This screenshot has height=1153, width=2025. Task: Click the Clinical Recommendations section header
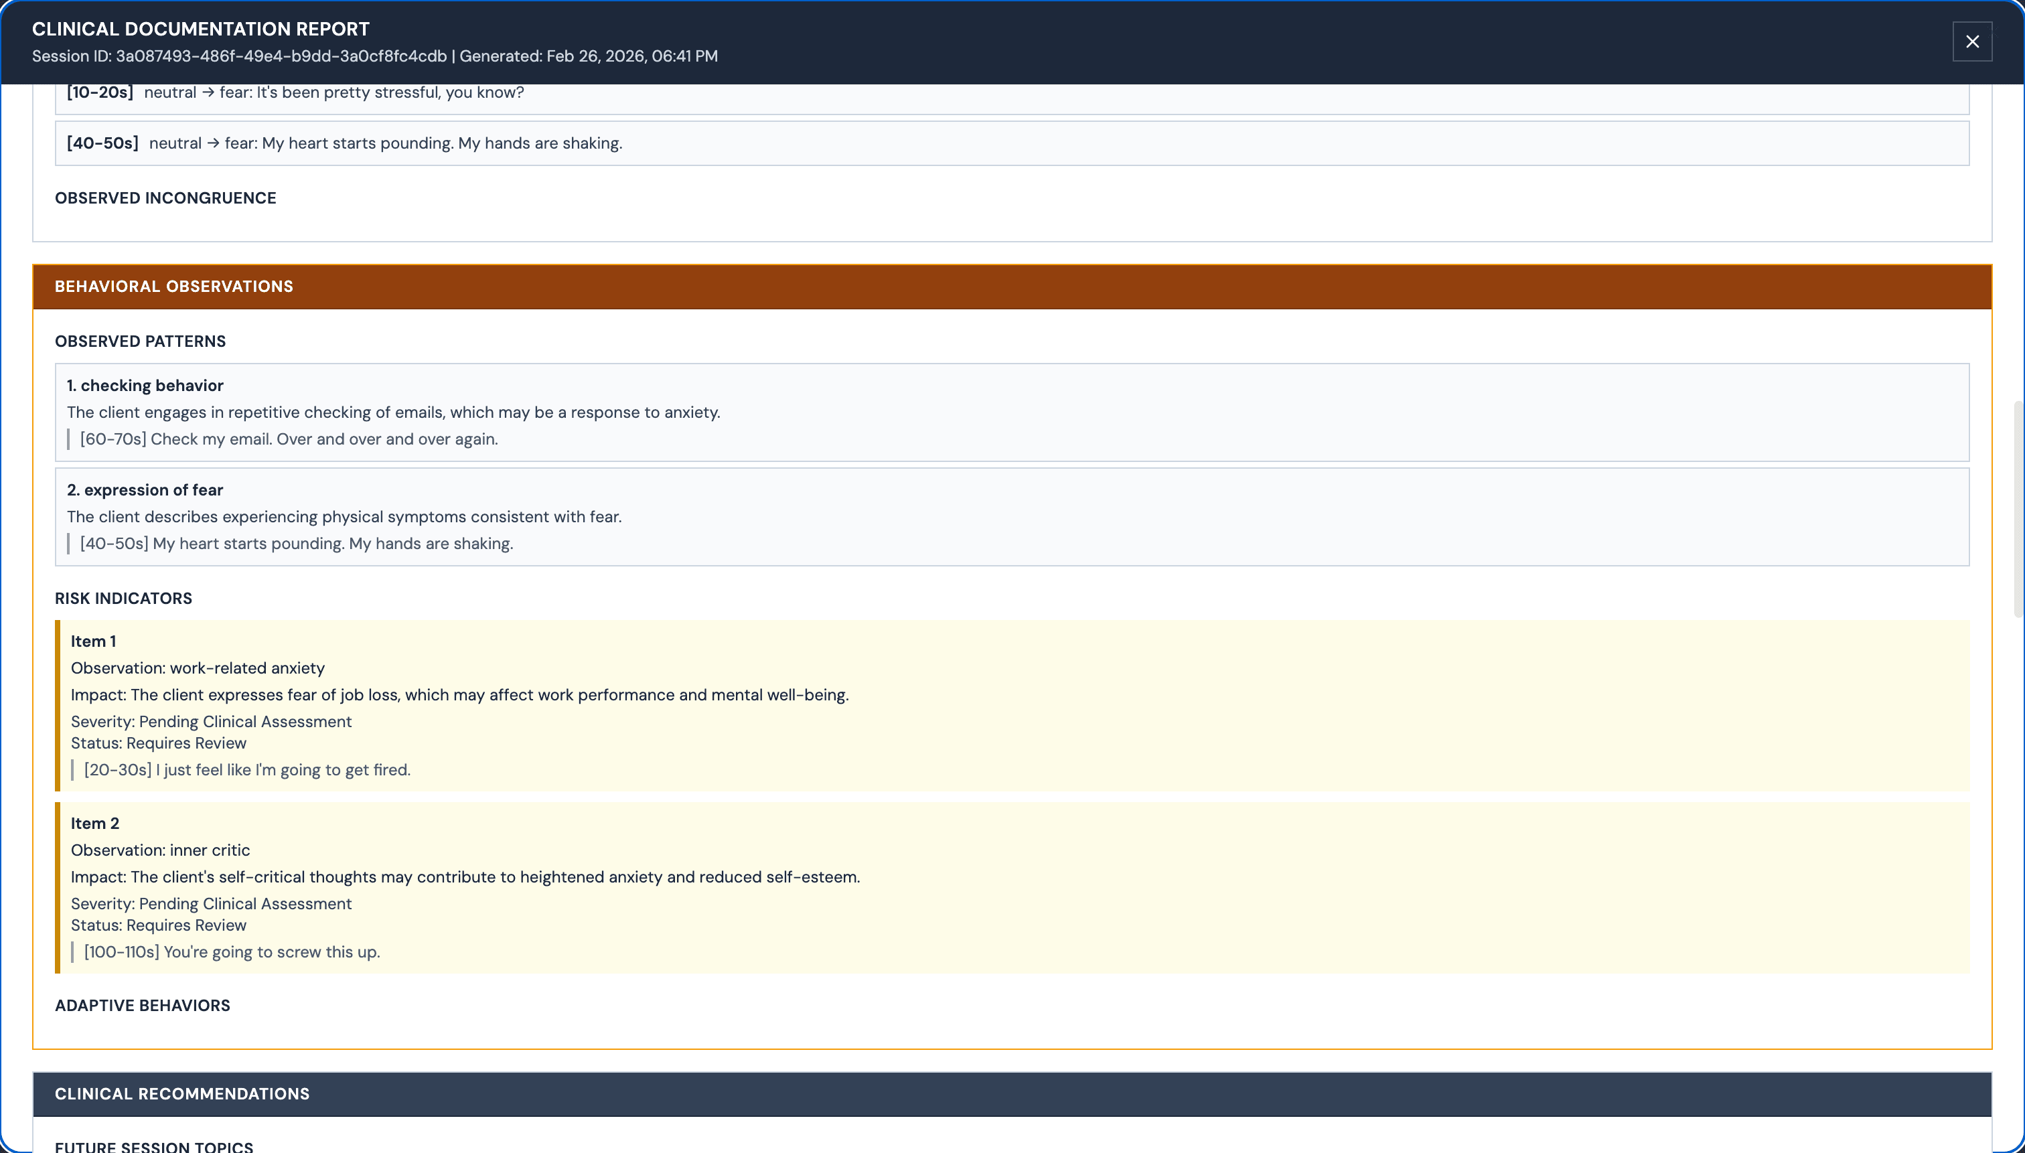[181, 1093]
